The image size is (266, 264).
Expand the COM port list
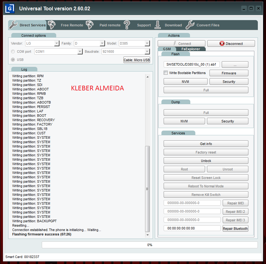[80, 51]
